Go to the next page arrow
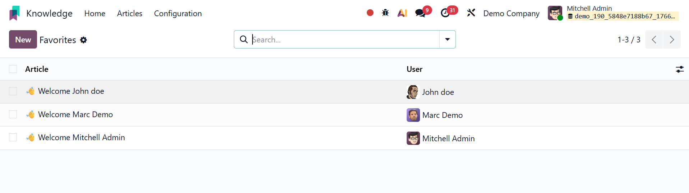Screen dimensions: 689x193 672,40
